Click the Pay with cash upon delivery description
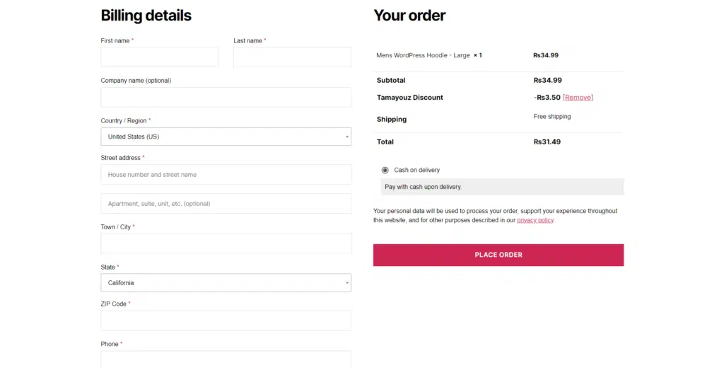The width and height of the screenshot is (724, 368). (423, 187)
